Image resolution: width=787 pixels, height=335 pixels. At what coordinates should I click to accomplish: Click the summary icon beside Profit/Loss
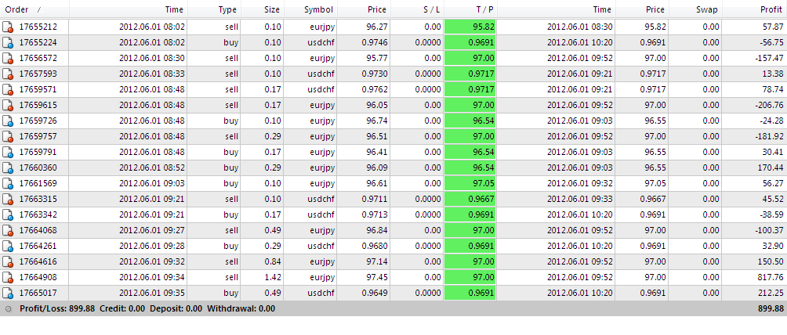(x=8, y=309)
